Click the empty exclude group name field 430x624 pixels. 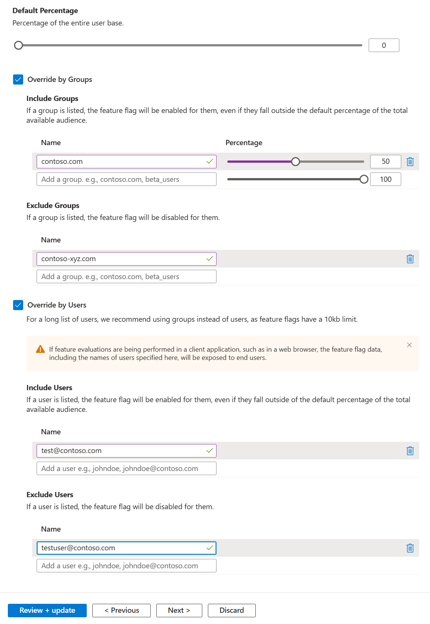click(126, 276)
